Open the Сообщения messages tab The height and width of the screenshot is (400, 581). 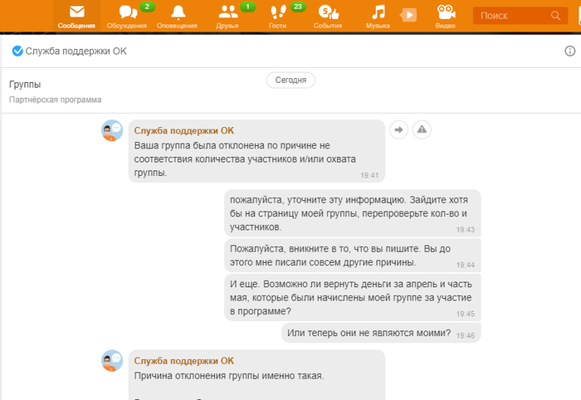coord(76,17)
